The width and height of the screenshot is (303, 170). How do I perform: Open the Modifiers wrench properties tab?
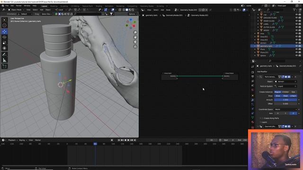(252, 100)
